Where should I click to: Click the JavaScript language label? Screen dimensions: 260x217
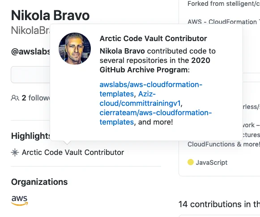(212, 163)
